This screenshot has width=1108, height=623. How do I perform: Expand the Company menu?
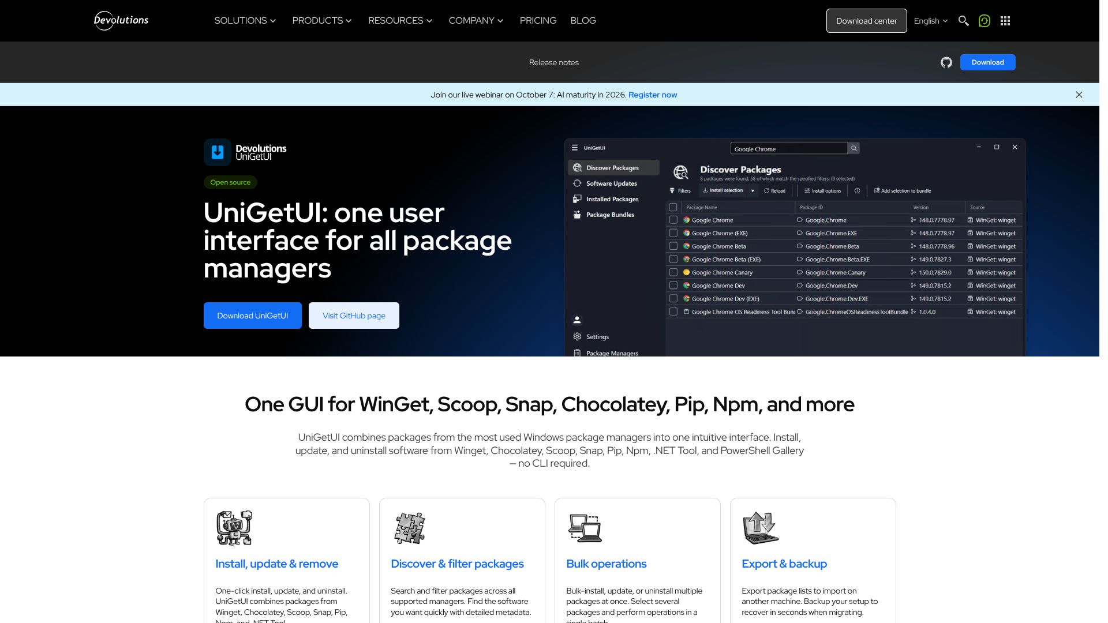[476, 21]
